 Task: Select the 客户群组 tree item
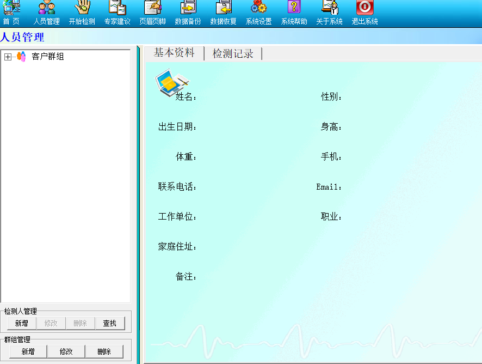click(47, 57)
